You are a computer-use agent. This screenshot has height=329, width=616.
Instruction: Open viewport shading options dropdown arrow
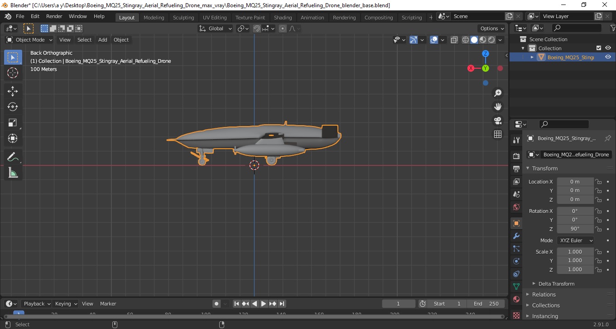click(x=500, y=40)
